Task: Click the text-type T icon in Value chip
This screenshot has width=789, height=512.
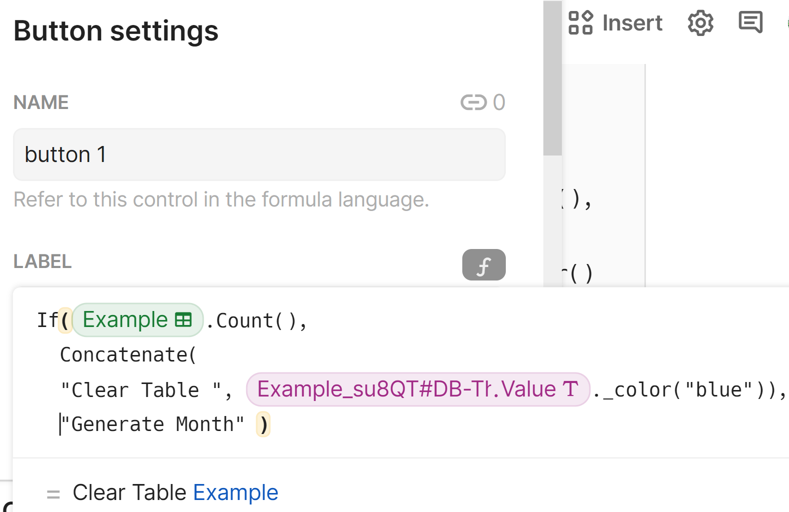Action: (570, 389)
